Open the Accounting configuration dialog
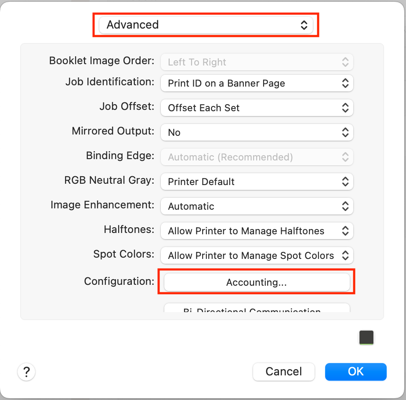 [x=257, y=282]
